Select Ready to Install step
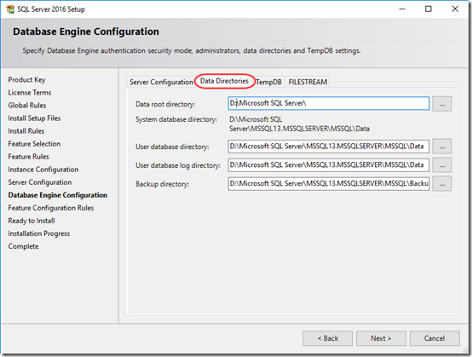This screenshot has height=357, width=472. coord(32,221)
